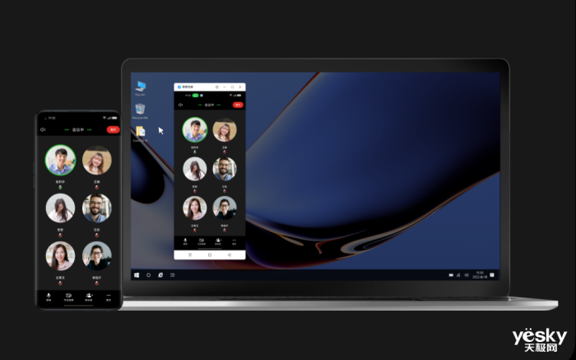Open the Recycle Bin on the desktop

pyautogui.click(x=141, y=110)
